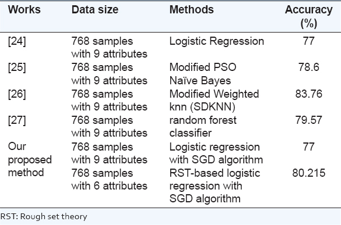The width and height of the screenshot is (341, 225).
Task: Select reference [25] citation
Action: (17, 67)
